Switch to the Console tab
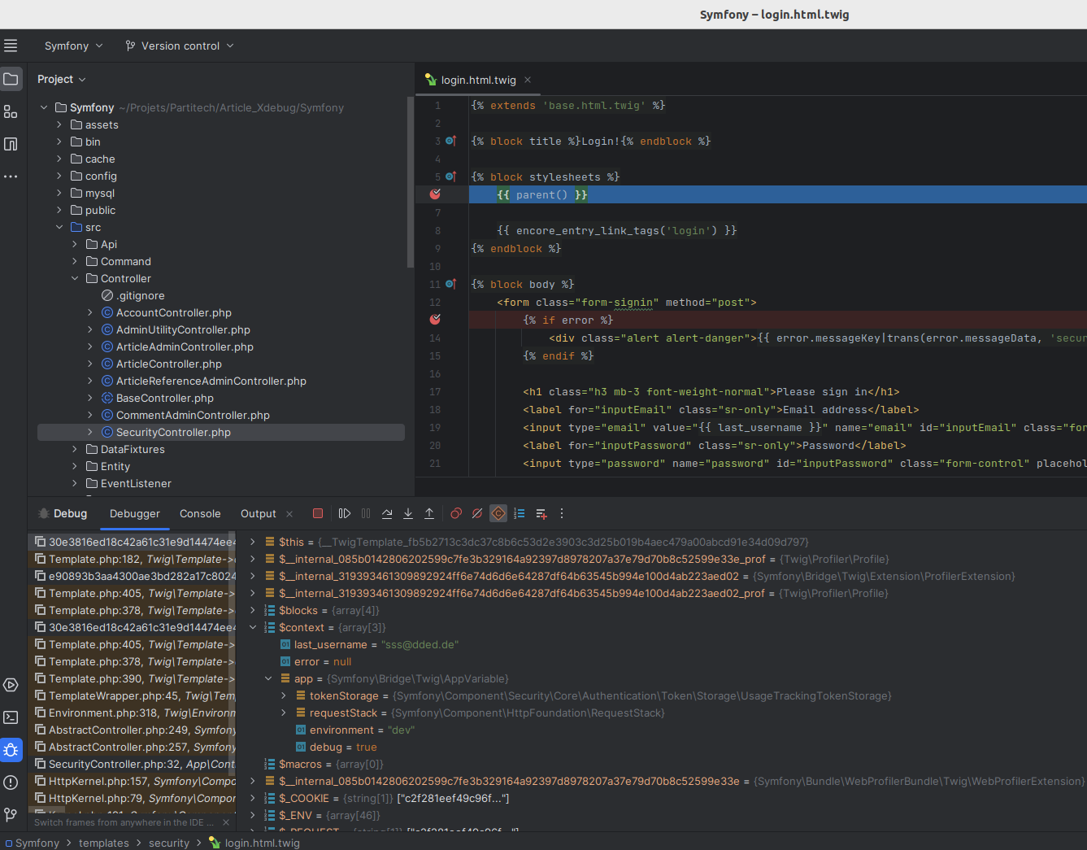The image size is (1087, 850). 200,513
